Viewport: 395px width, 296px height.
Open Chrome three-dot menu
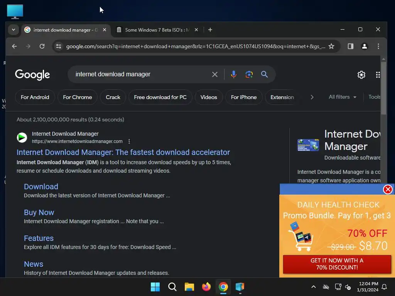378,46
